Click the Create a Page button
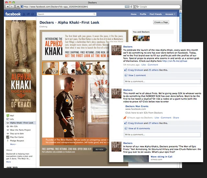The image size is (207, 178). tap(161, 22)
